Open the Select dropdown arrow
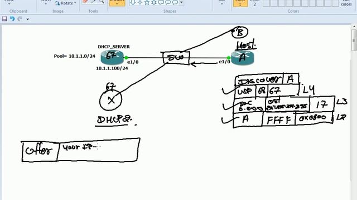 click(46, 3)
